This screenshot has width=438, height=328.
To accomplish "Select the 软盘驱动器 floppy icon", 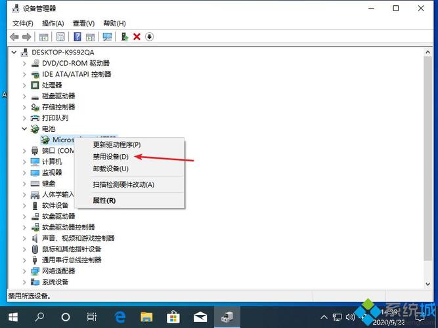I will tap(35, 216).
